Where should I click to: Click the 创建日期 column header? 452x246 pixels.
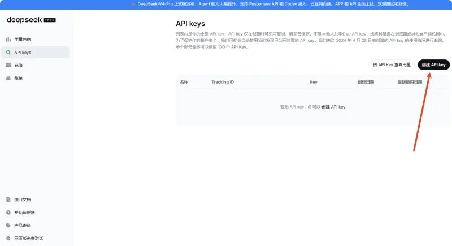(366, 82)
